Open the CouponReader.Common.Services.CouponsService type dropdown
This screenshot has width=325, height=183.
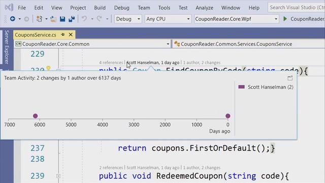pyautogui.click(x=249, y=44)
